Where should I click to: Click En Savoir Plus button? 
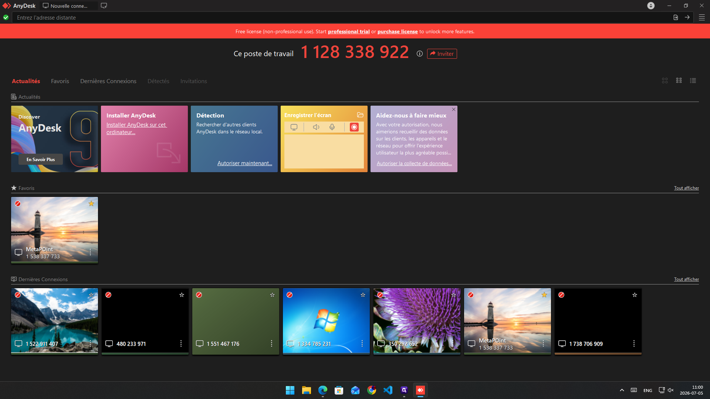pyautogui.click(x=41, y=159)
